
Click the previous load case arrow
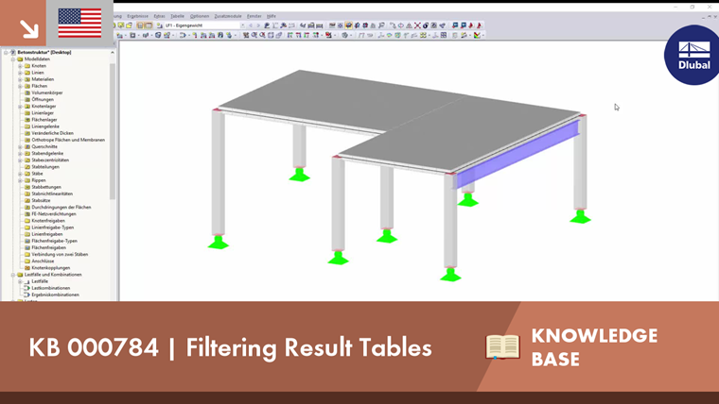click(251, 25)
